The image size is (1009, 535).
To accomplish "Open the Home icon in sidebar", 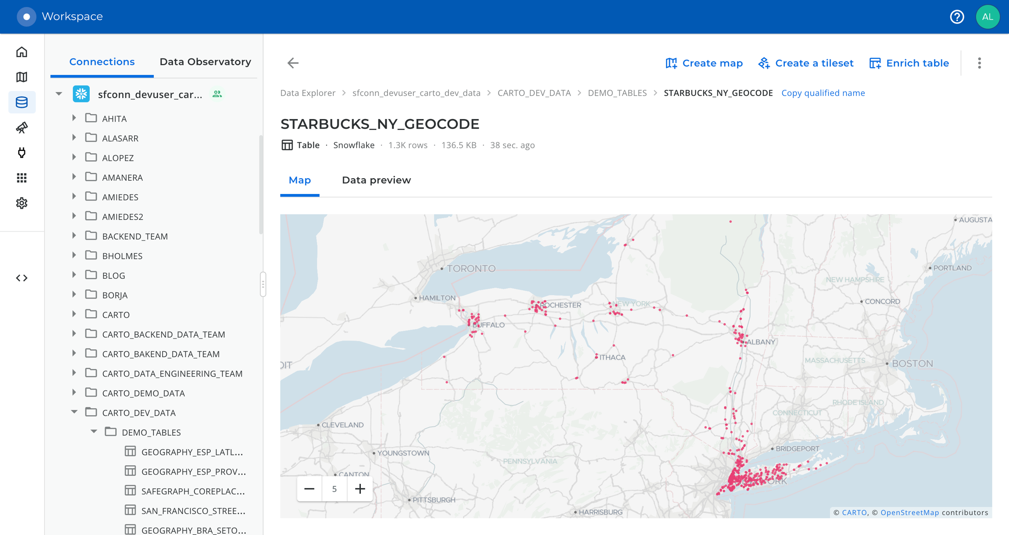I will (x=21, y=52).
